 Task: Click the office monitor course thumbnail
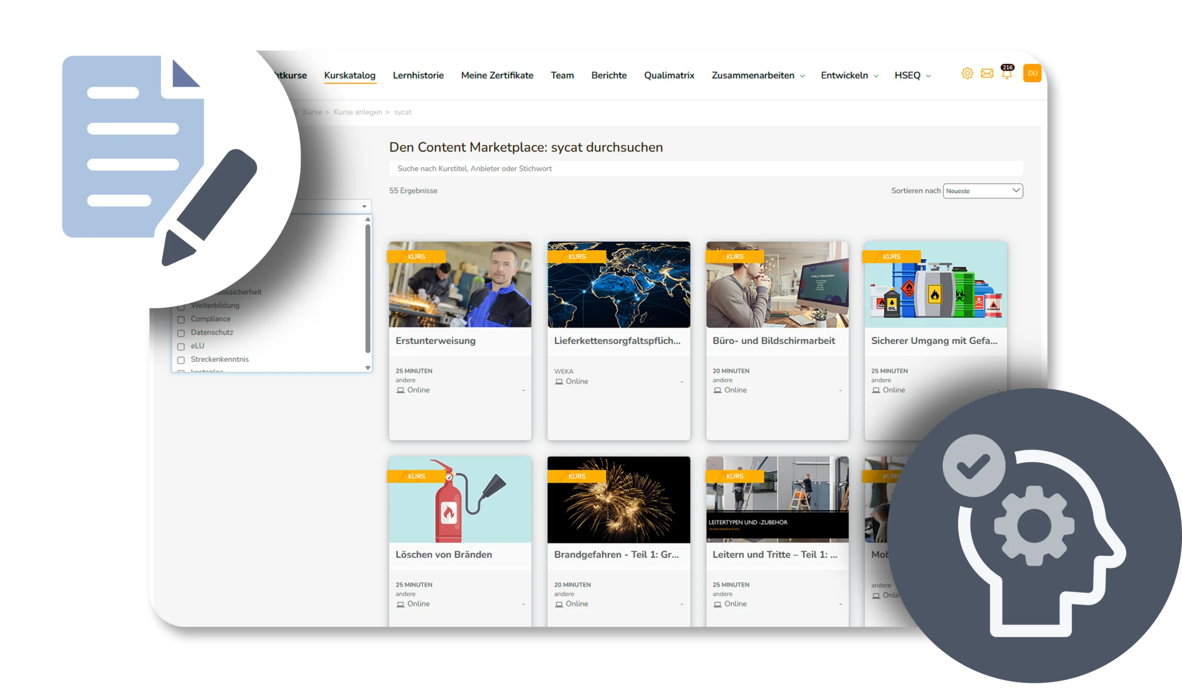(777, 284)
